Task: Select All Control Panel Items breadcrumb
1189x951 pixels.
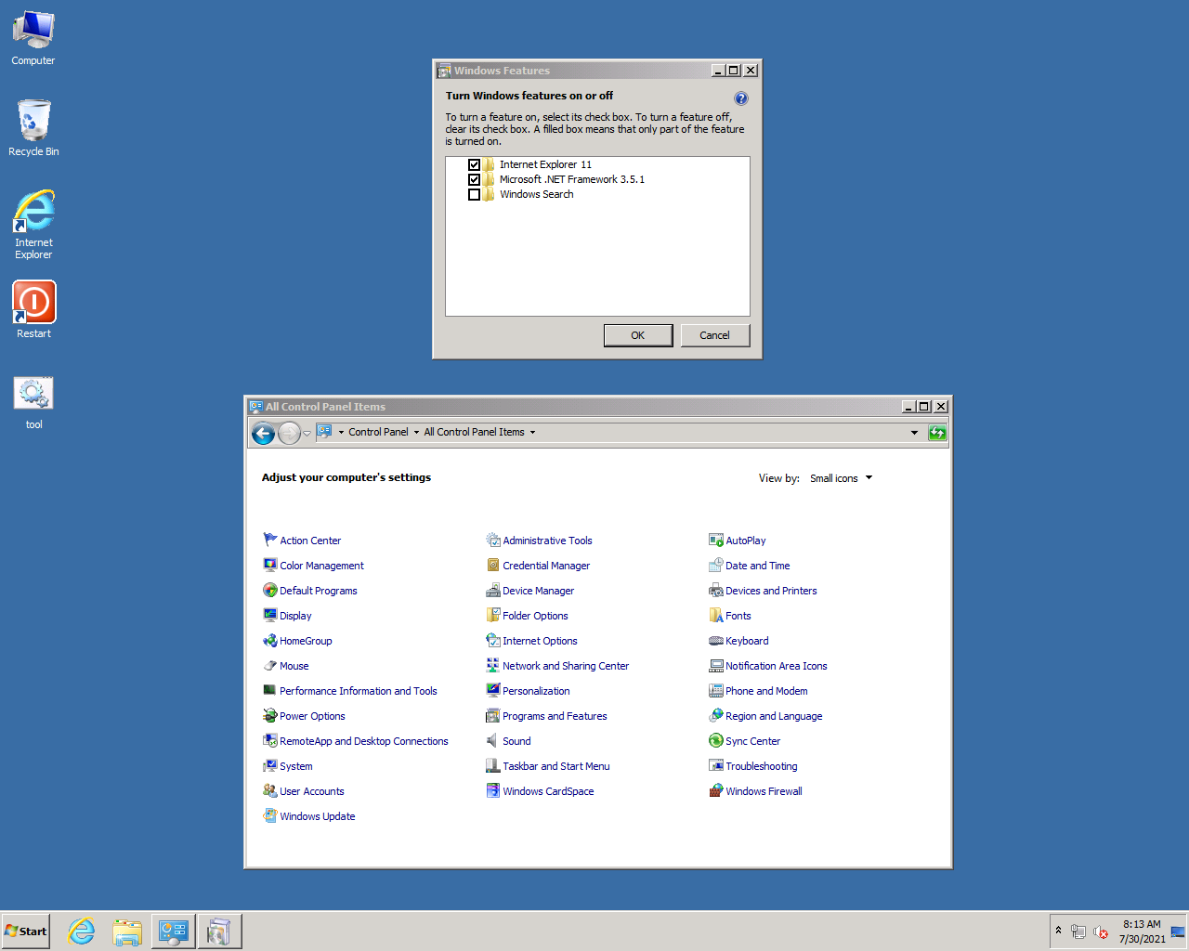Action: coord(474,433)
